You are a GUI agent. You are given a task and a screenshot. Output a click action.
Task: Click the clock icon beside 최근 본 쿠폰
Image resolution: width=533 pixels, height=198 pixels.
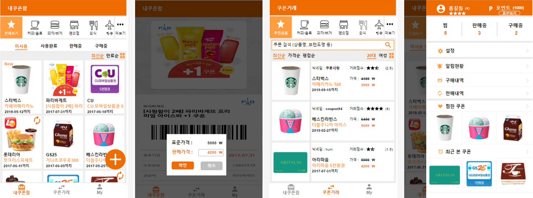pyautogui.click(x=440, y=152)
